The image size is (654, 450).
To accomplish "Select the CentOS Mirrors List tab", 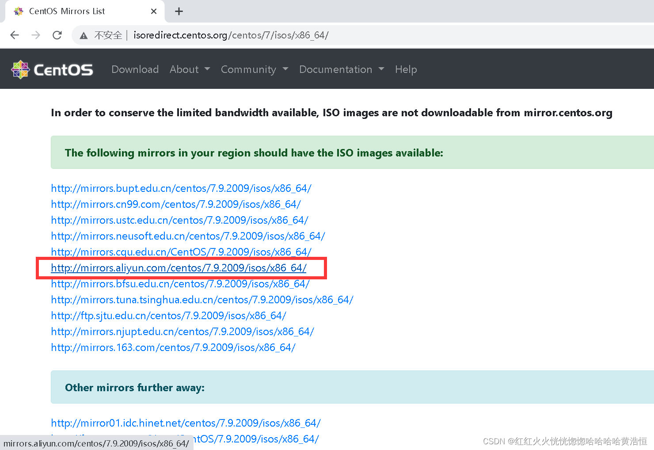I will 85,11.
